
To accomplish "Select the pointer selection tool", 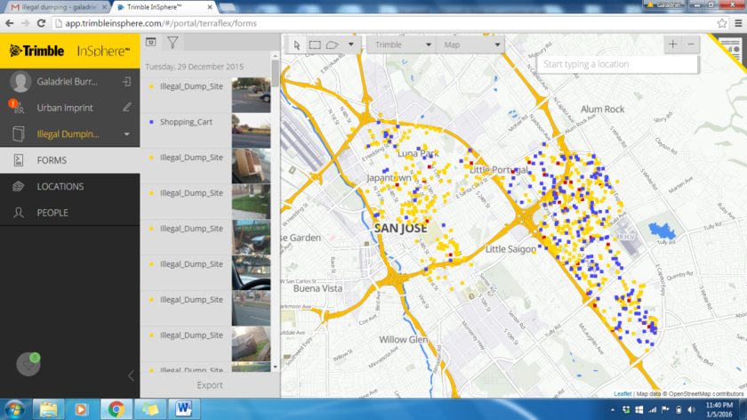I will 297,45.
